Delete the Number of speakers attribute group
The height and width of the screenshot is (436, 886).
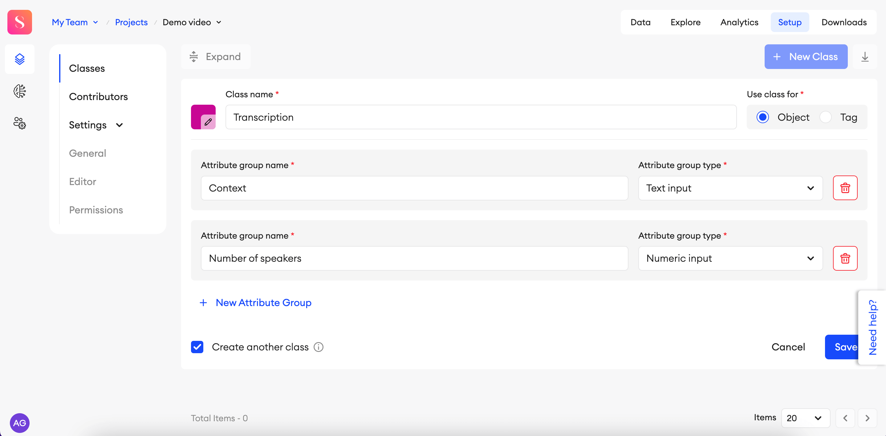[x=845, y=258]
